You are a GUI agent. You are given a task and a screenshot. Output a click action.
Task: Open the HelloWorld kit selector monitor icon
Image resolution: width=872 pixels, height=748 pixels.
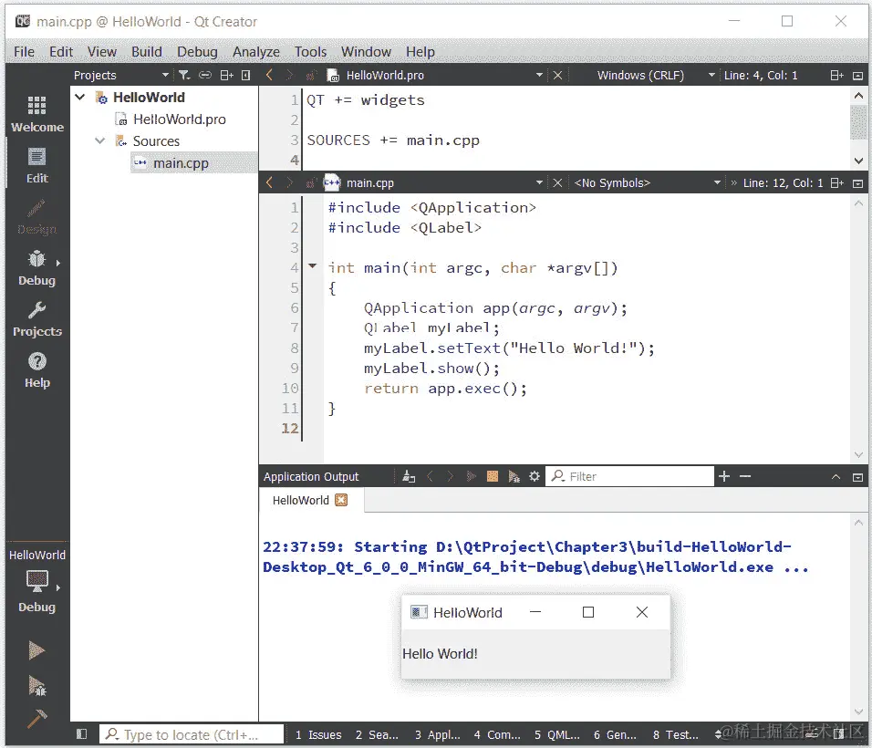36,582
